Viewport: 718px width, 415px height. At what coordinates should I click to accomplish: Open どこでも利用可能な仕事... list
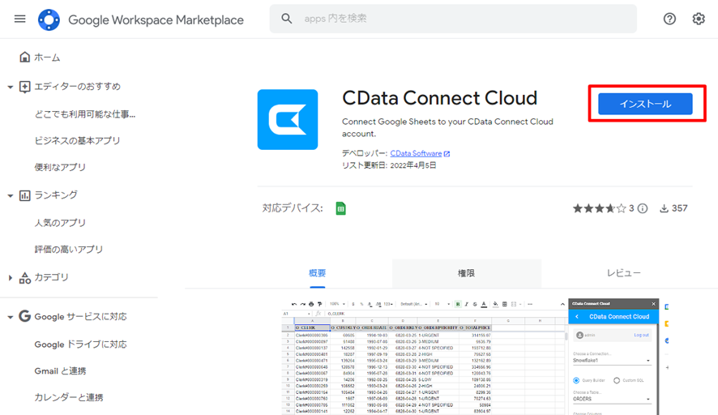(85, 114)
